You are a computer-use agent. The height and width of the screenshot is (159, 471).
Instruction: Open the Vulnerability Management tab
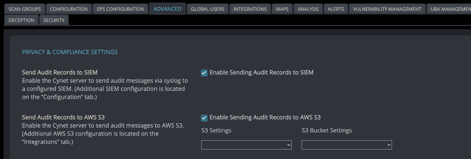click(x=387, y=9)
